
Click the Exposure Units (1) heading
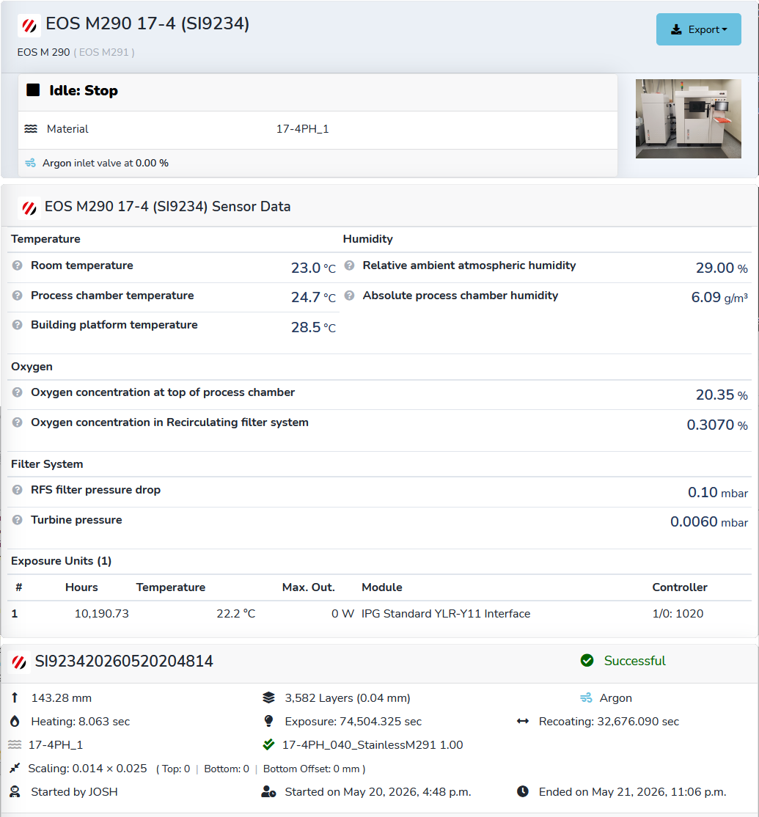click(61, 561)
